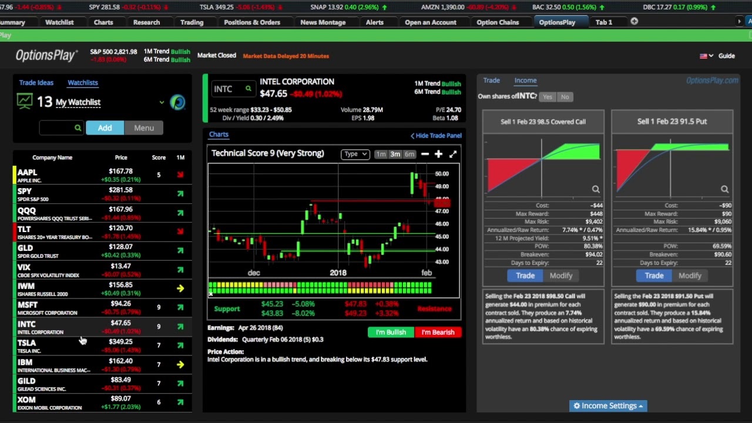Click the watchlist chart icon beside 13

pos(25,102)
